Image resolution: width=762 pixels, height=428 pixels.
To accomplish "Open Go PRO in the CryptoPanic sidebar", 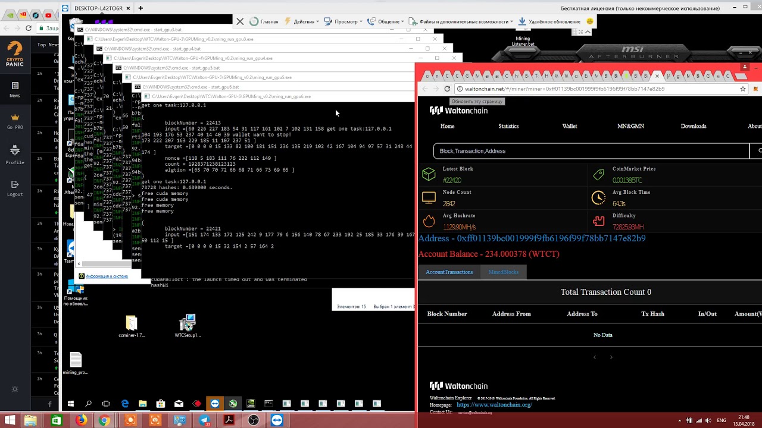I will point(15,122).
